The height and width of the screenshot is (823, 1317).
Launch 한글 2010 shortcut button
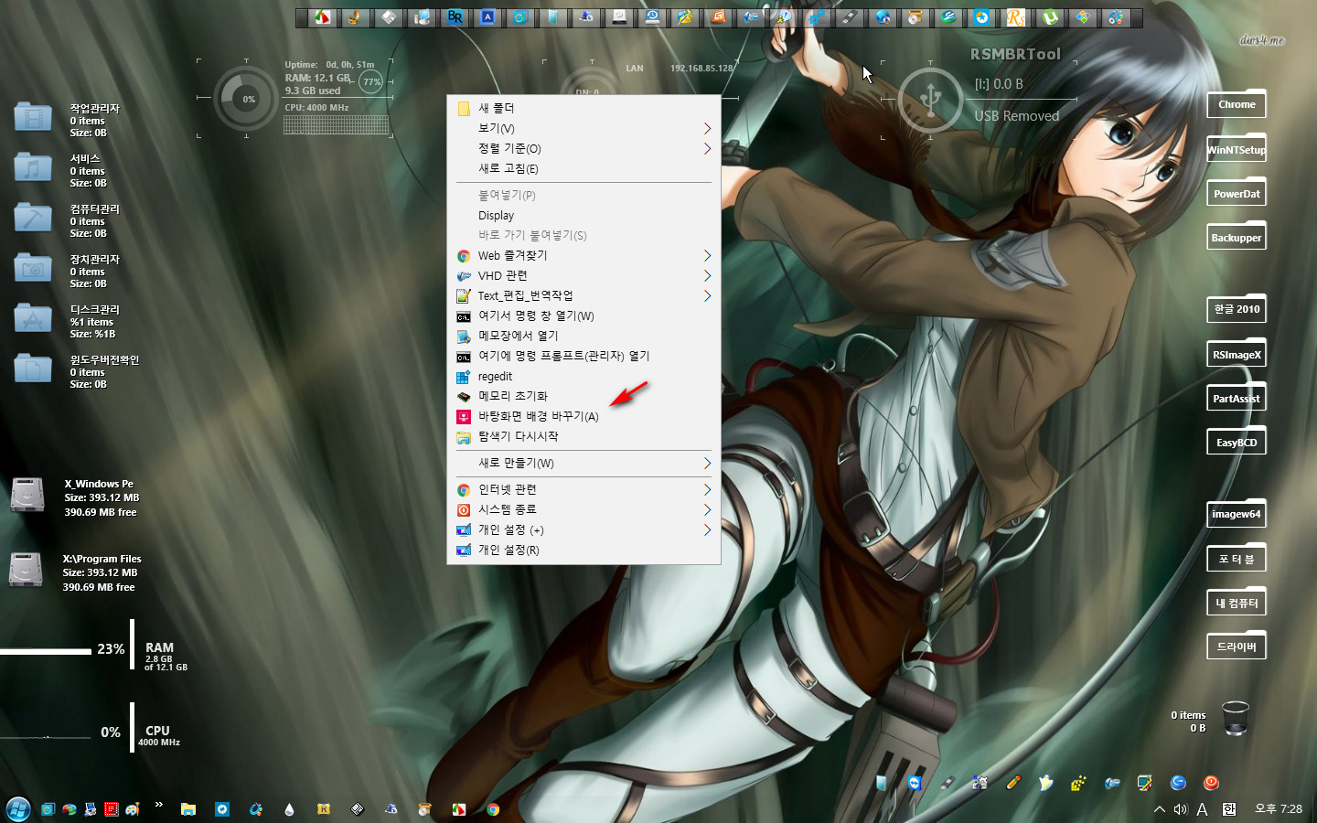tap(1237, 309)
